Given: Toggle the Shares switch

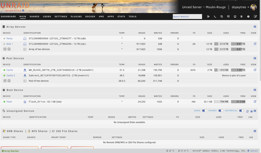Looking at the screenshot, I should (x=221, y=111).
